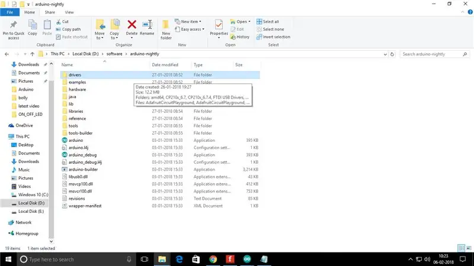
Task: Open Arduino folder in Quick access
Action: [25, 90]
